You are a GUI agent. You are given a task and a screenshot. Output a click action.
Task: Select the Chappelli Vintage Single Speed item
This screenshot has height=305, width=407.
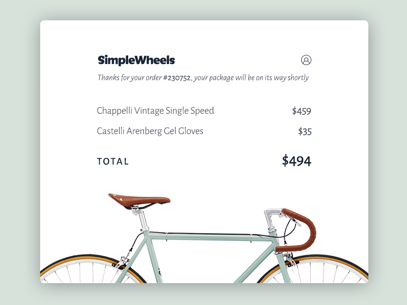point(155,111)
